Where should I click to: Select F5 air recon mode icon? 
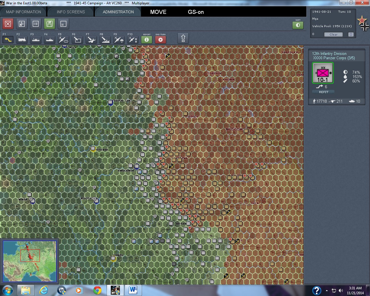pyautogui.click(x=64, y=40)
